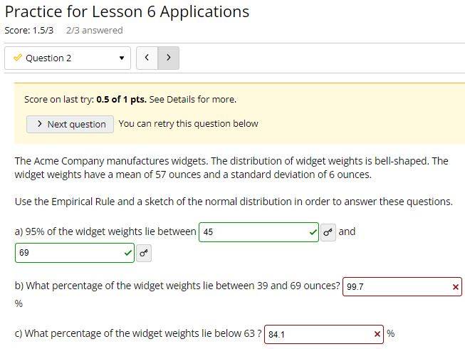Go to next question with the right arrow
Image resolution: width=465 pixels, height=349 pixels.
pos(169,58)
